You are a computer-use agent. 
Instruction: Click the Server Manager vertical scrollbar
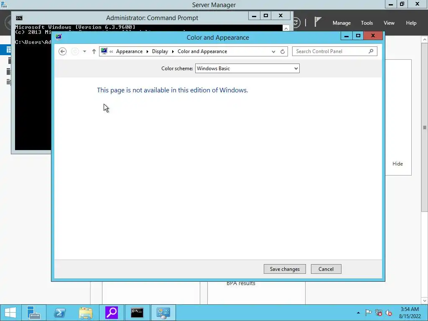(425, 127)
